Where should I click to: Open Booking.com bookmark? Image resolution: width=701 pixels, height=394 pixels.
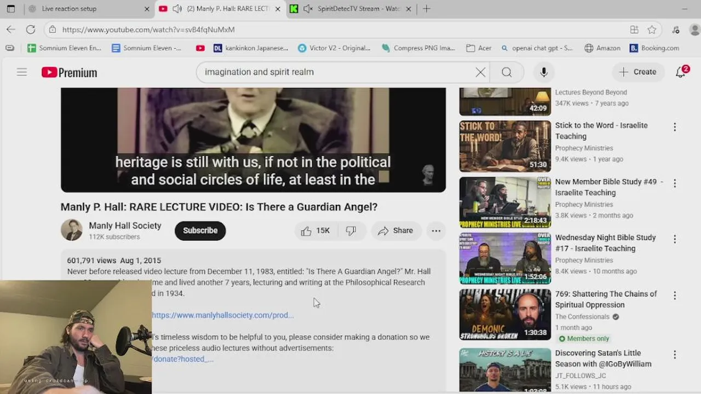coord(654,48)
